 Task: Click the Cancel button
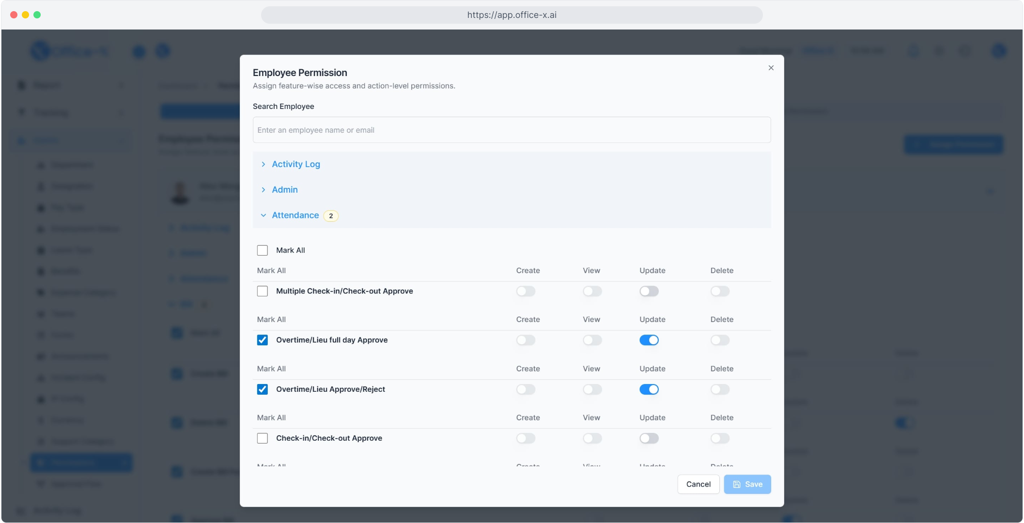tap(698, 484)
